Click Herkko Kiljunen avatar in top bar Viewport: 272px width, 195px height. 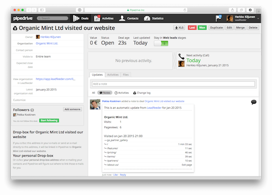coord(229,19)
